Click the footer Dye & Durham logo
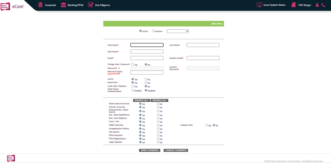Image resolution: width=331 pixels, height=163 pixels. tap(11, 158)
